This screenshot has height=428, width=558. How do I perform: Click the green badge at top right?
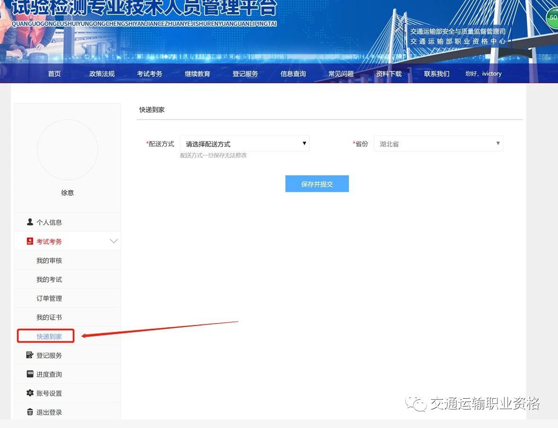point(552,18)
